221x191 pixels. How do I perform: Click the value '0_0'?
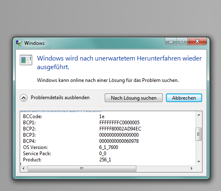click(103, 154)
